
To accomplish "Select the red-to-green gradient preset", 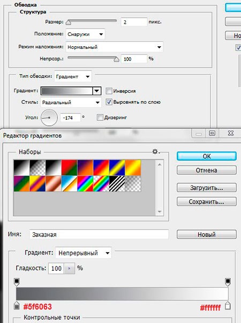I will point(70,168).
